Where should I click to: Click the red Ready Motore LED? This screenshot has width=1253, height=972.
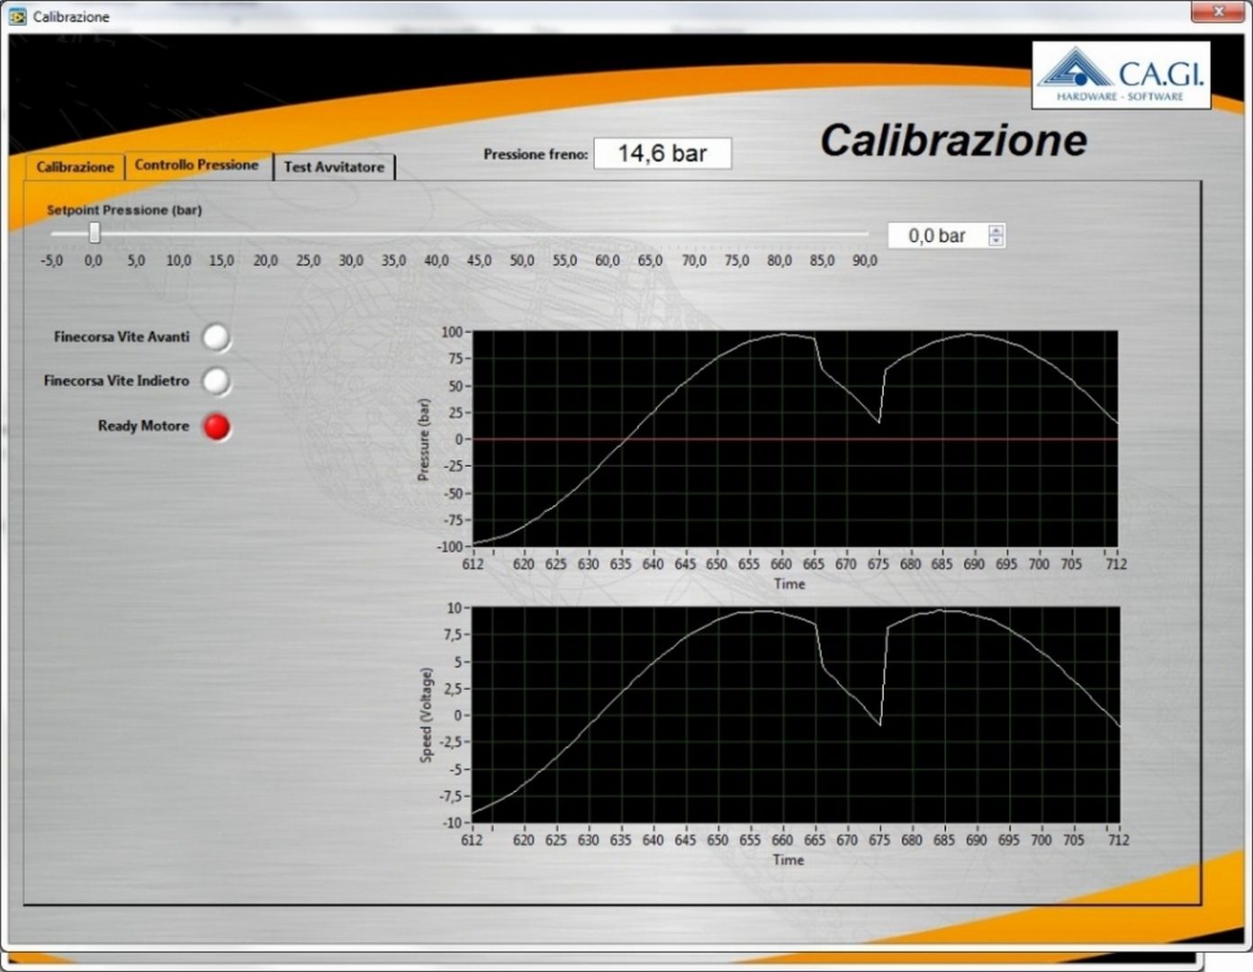(216, 427)
